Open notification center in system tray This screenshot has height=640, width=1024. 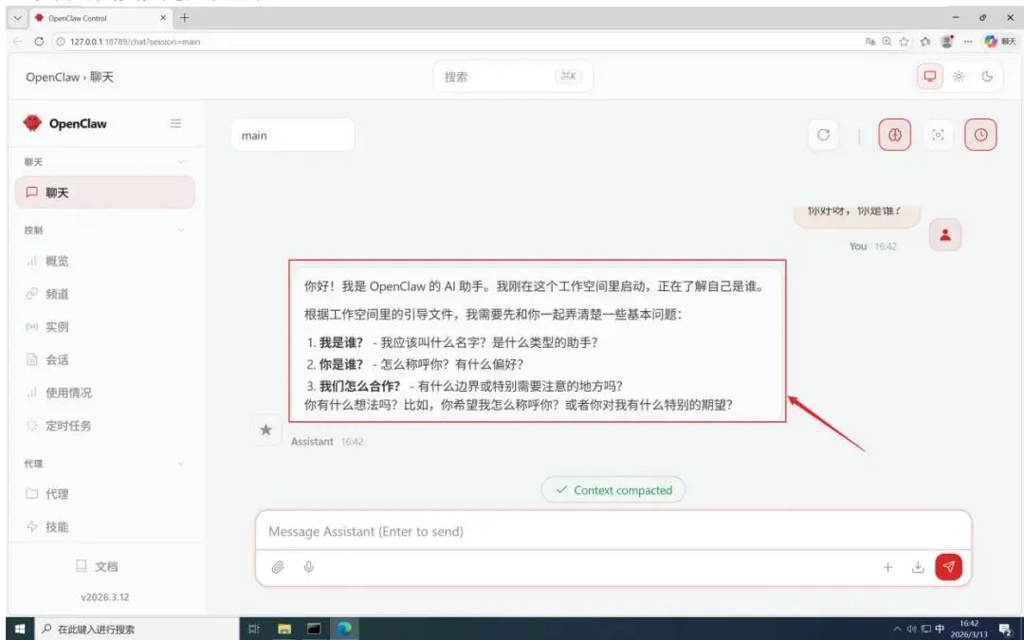tap(1005, 629)
